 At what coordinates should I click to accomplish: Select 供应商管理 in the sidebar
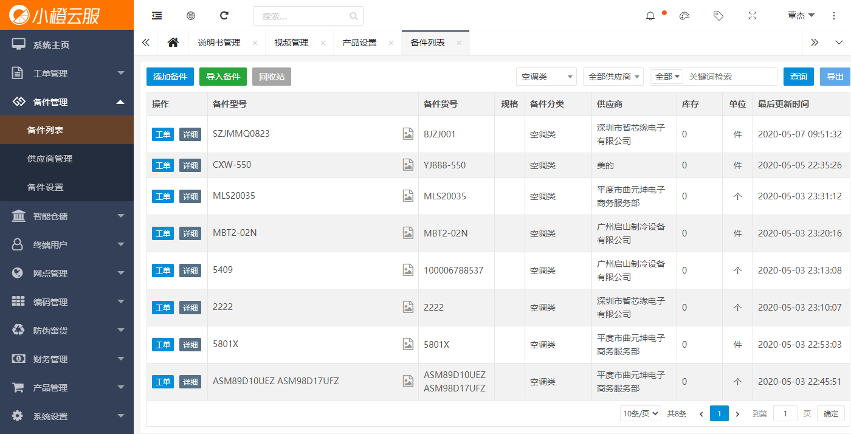pos(50,159)
